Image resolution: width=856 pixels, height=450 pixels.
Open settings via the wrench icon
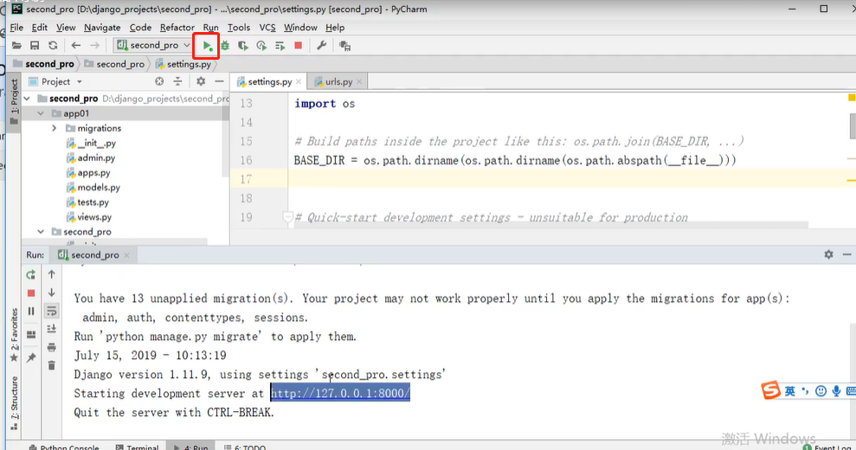[322, 45]
